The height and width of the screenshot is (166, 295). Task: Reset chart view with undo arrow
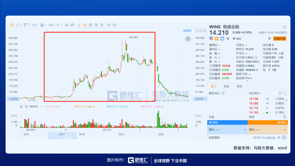[196, 31]
